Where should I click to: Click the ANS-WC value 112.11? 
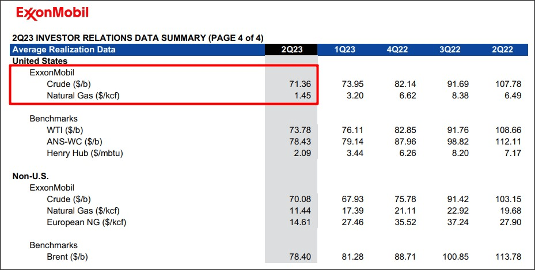509,142
